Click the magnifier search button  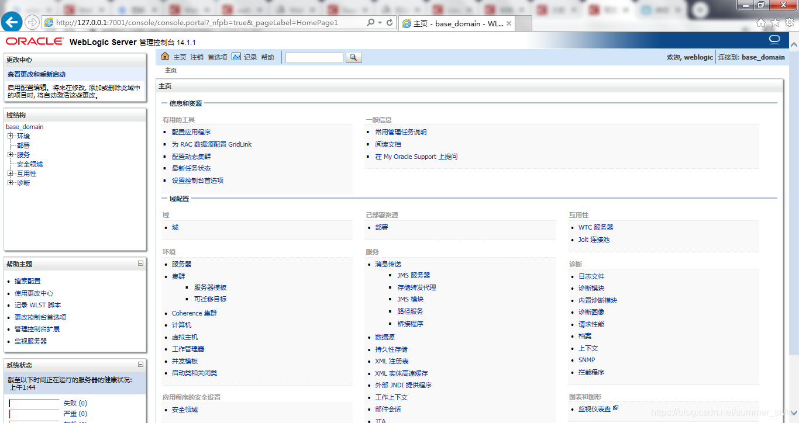(x=354, y=57)
